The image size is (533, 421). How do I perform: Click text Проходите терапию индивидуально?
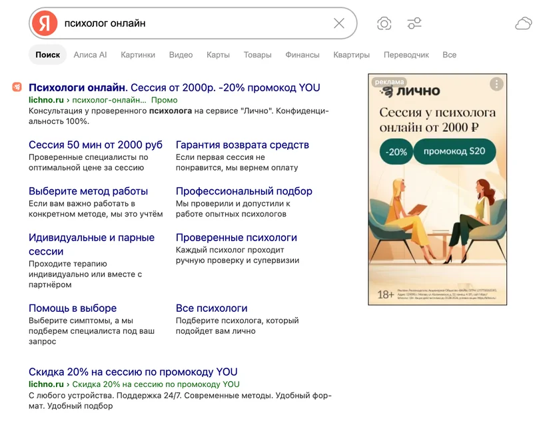point(85,274)
